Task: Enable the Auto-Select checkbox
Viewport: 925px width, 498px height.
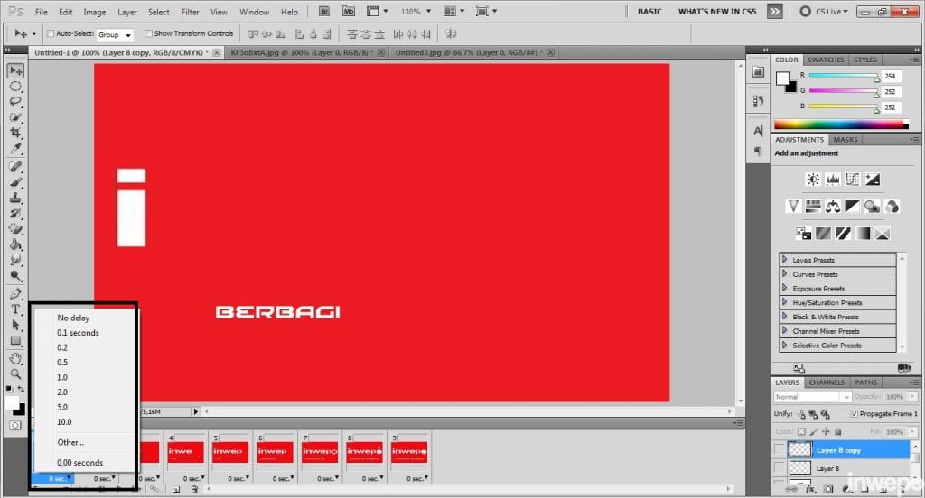Action: click(x=50, y=33)
